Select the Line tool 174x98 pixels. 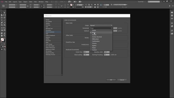point(4,20)
